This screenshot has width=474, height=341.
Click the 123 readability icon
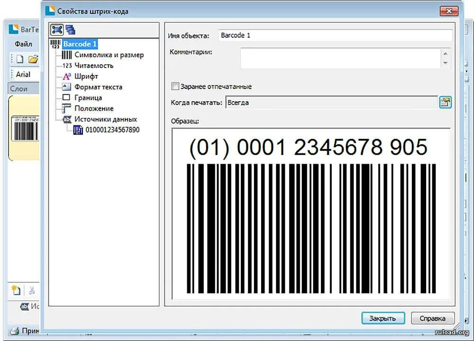tap(67, 65)
